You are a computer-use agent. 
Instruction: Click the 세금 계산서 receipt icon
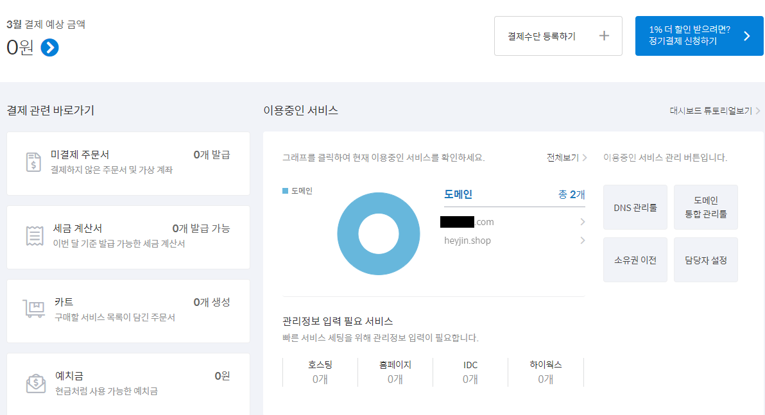[x=33, y=236]
